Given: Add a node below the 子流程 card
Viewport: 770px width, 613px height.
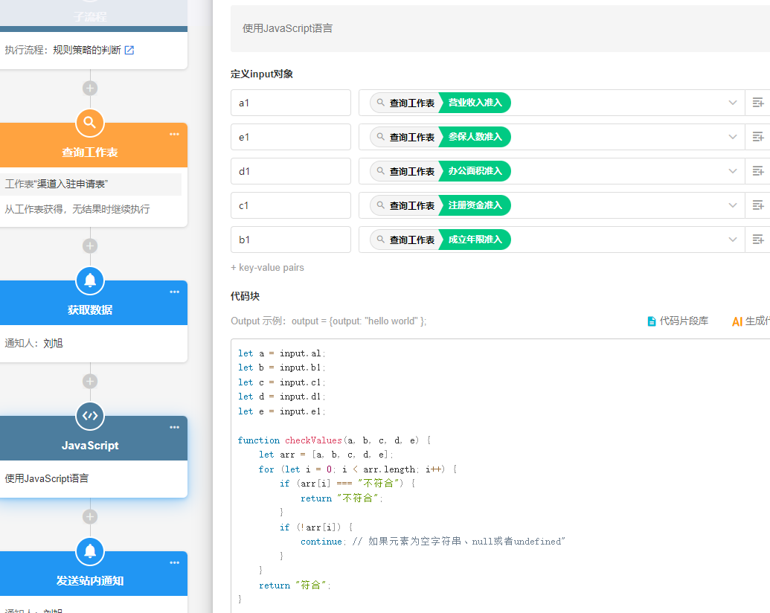Looking at the screenshot, I should [90, 88].
